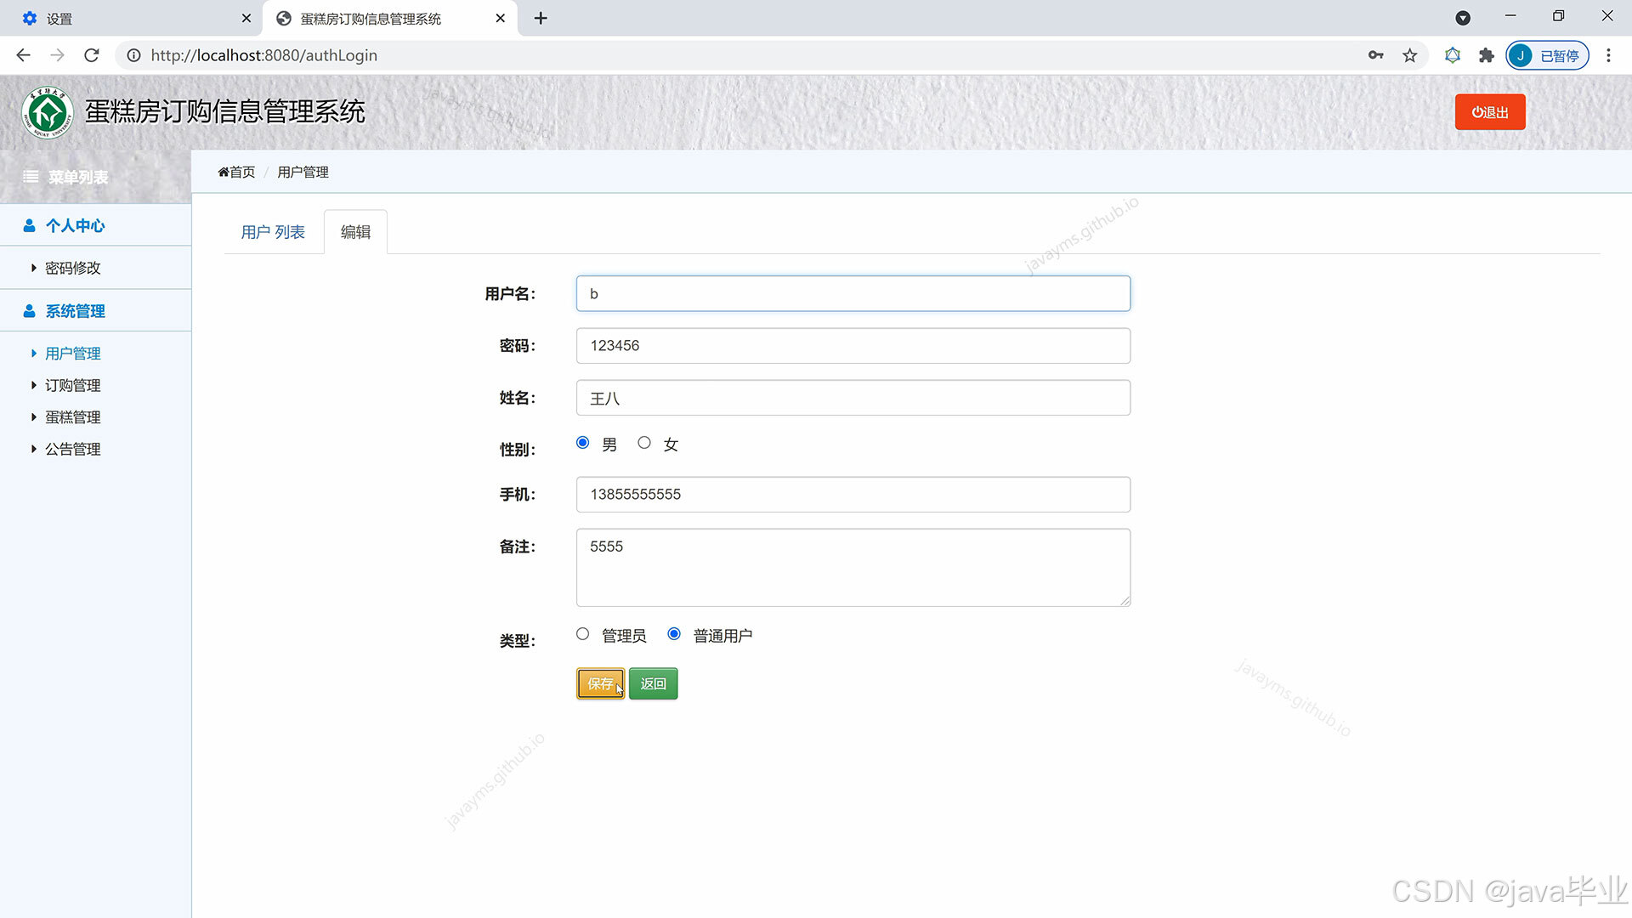Expand 密码修改 menu arrow
1632x918 pixels.
coord(34,268)
